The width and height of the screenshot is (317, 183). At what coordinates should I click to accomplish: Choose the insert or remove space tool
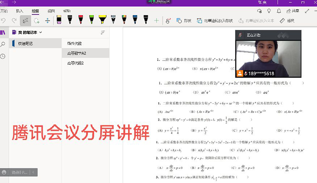point(48,21)
